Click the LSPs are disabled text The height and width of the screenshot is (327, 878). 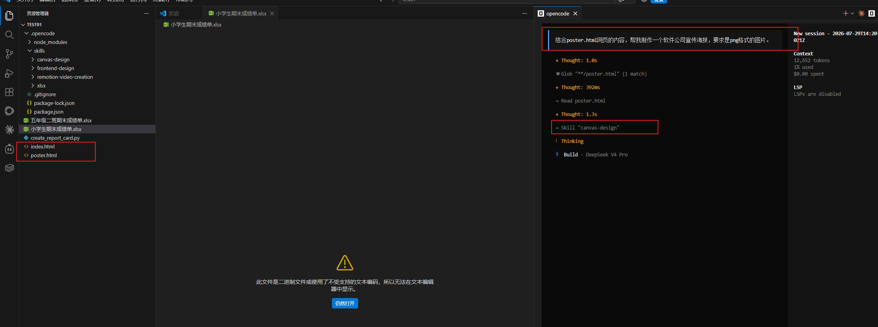click(x=817, y=94)
